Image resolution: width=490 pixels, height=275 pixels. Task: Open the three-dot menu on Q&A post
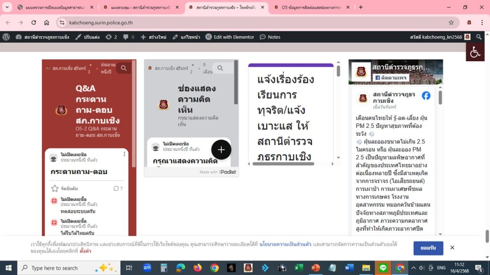(x=124, y=154)
